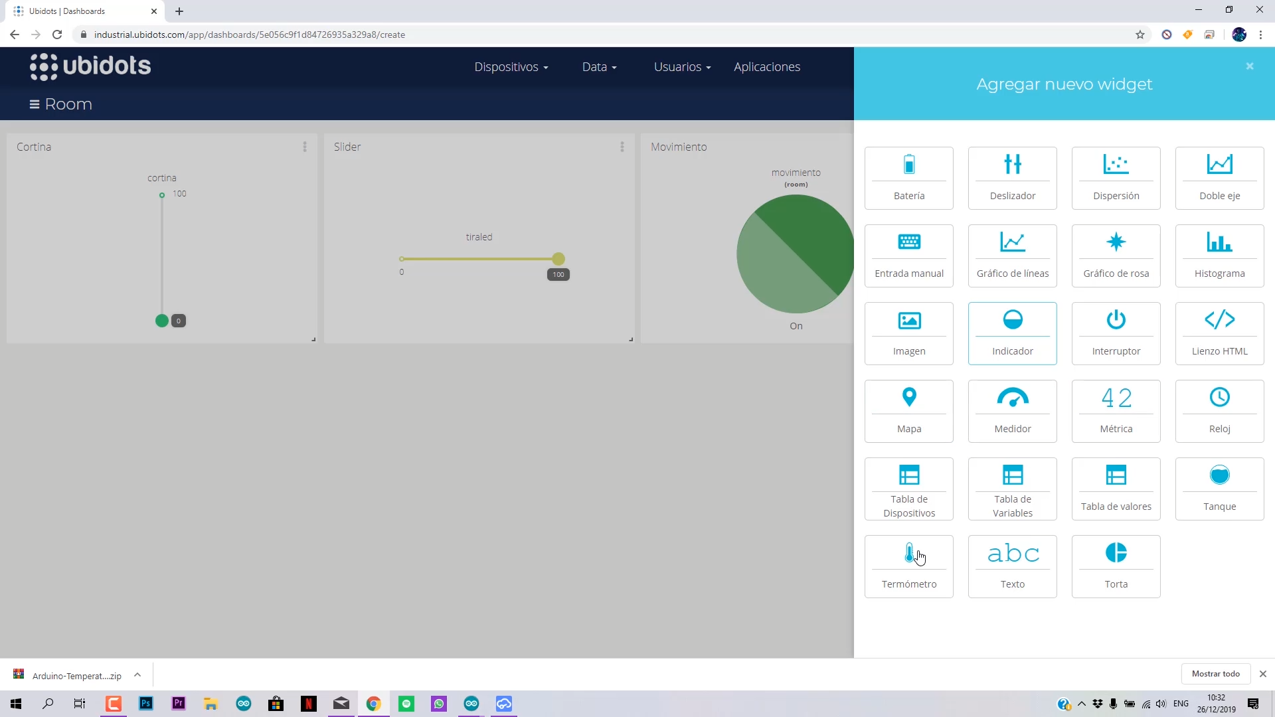Image resolution: width=1275 pixels, height=717 pixels.
Task: Open Photoshop from the taskbar
Action: tap(146, 704)
